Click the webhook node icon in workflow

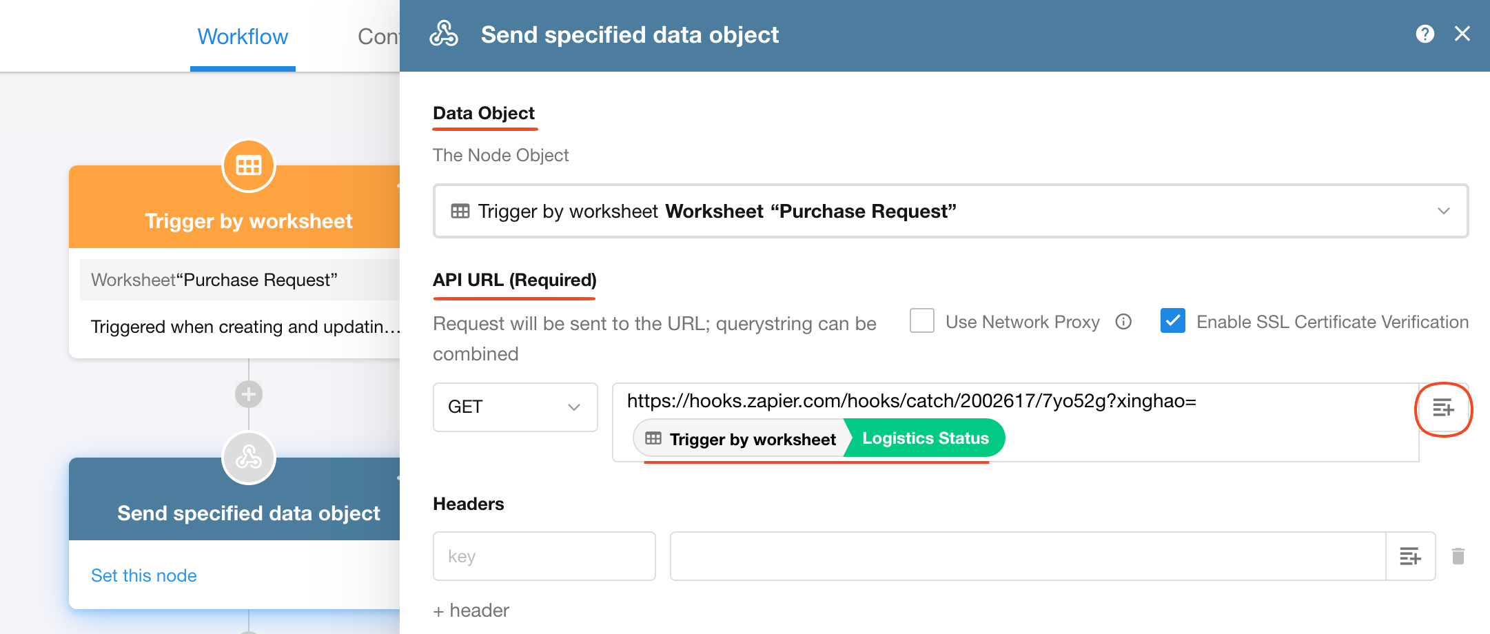click(249, 458)
